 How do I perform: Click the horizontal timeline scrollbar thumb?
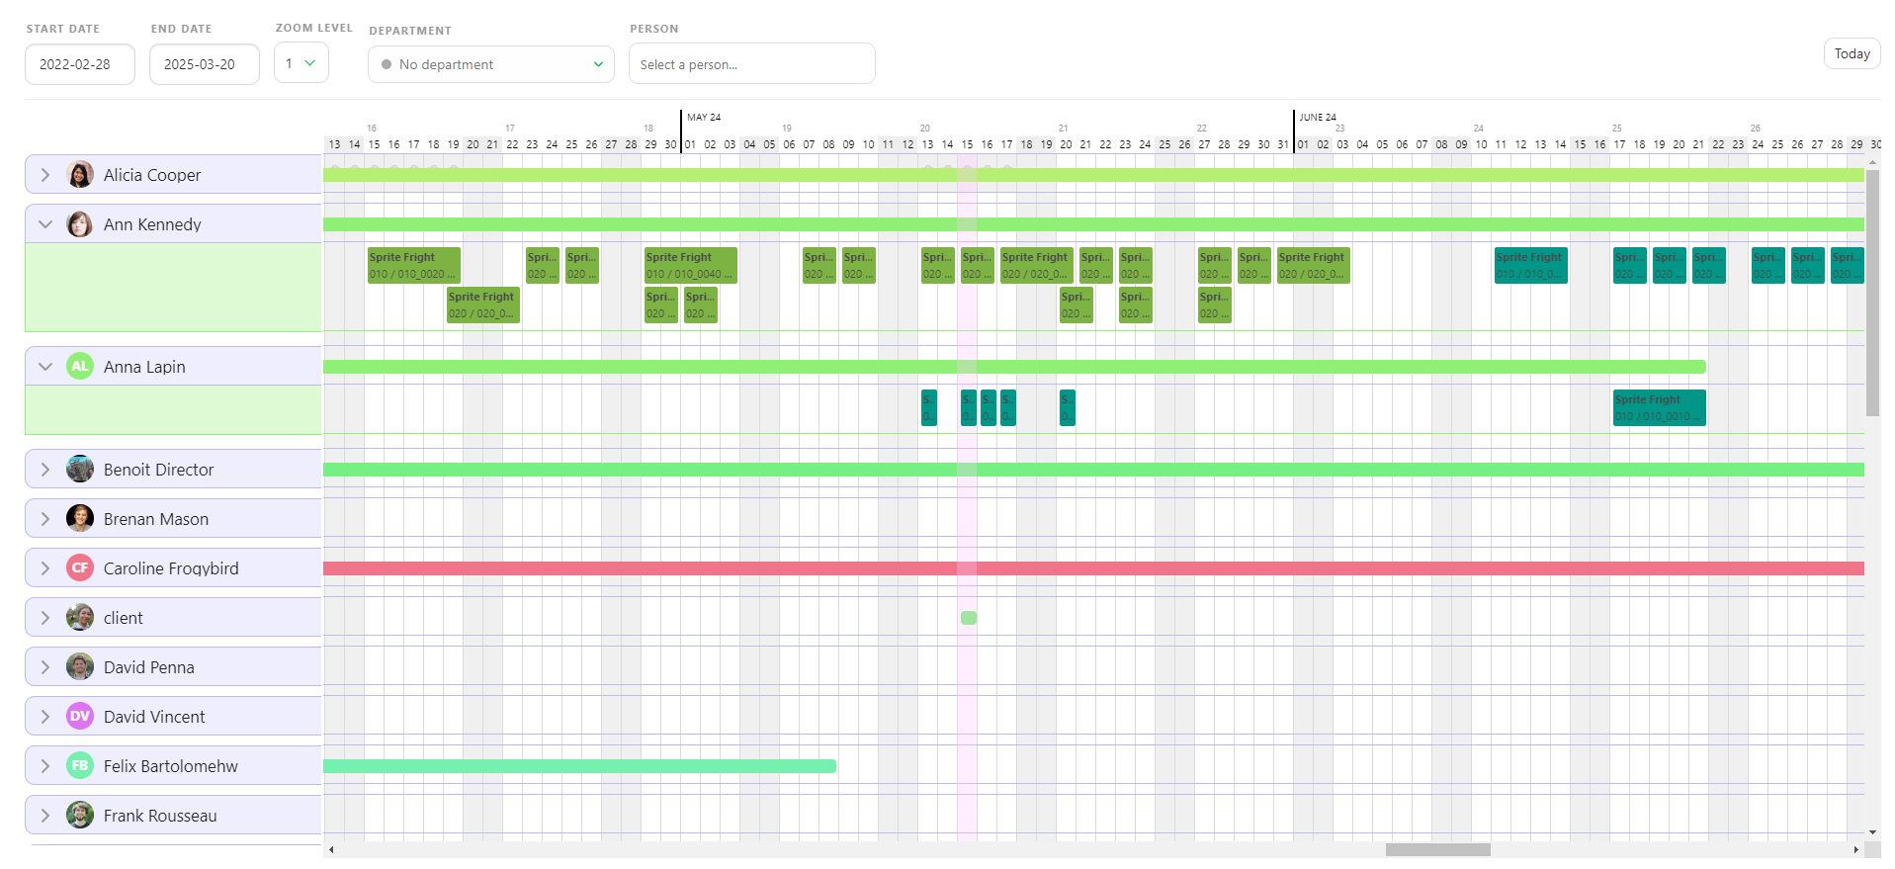(1437, 849)
